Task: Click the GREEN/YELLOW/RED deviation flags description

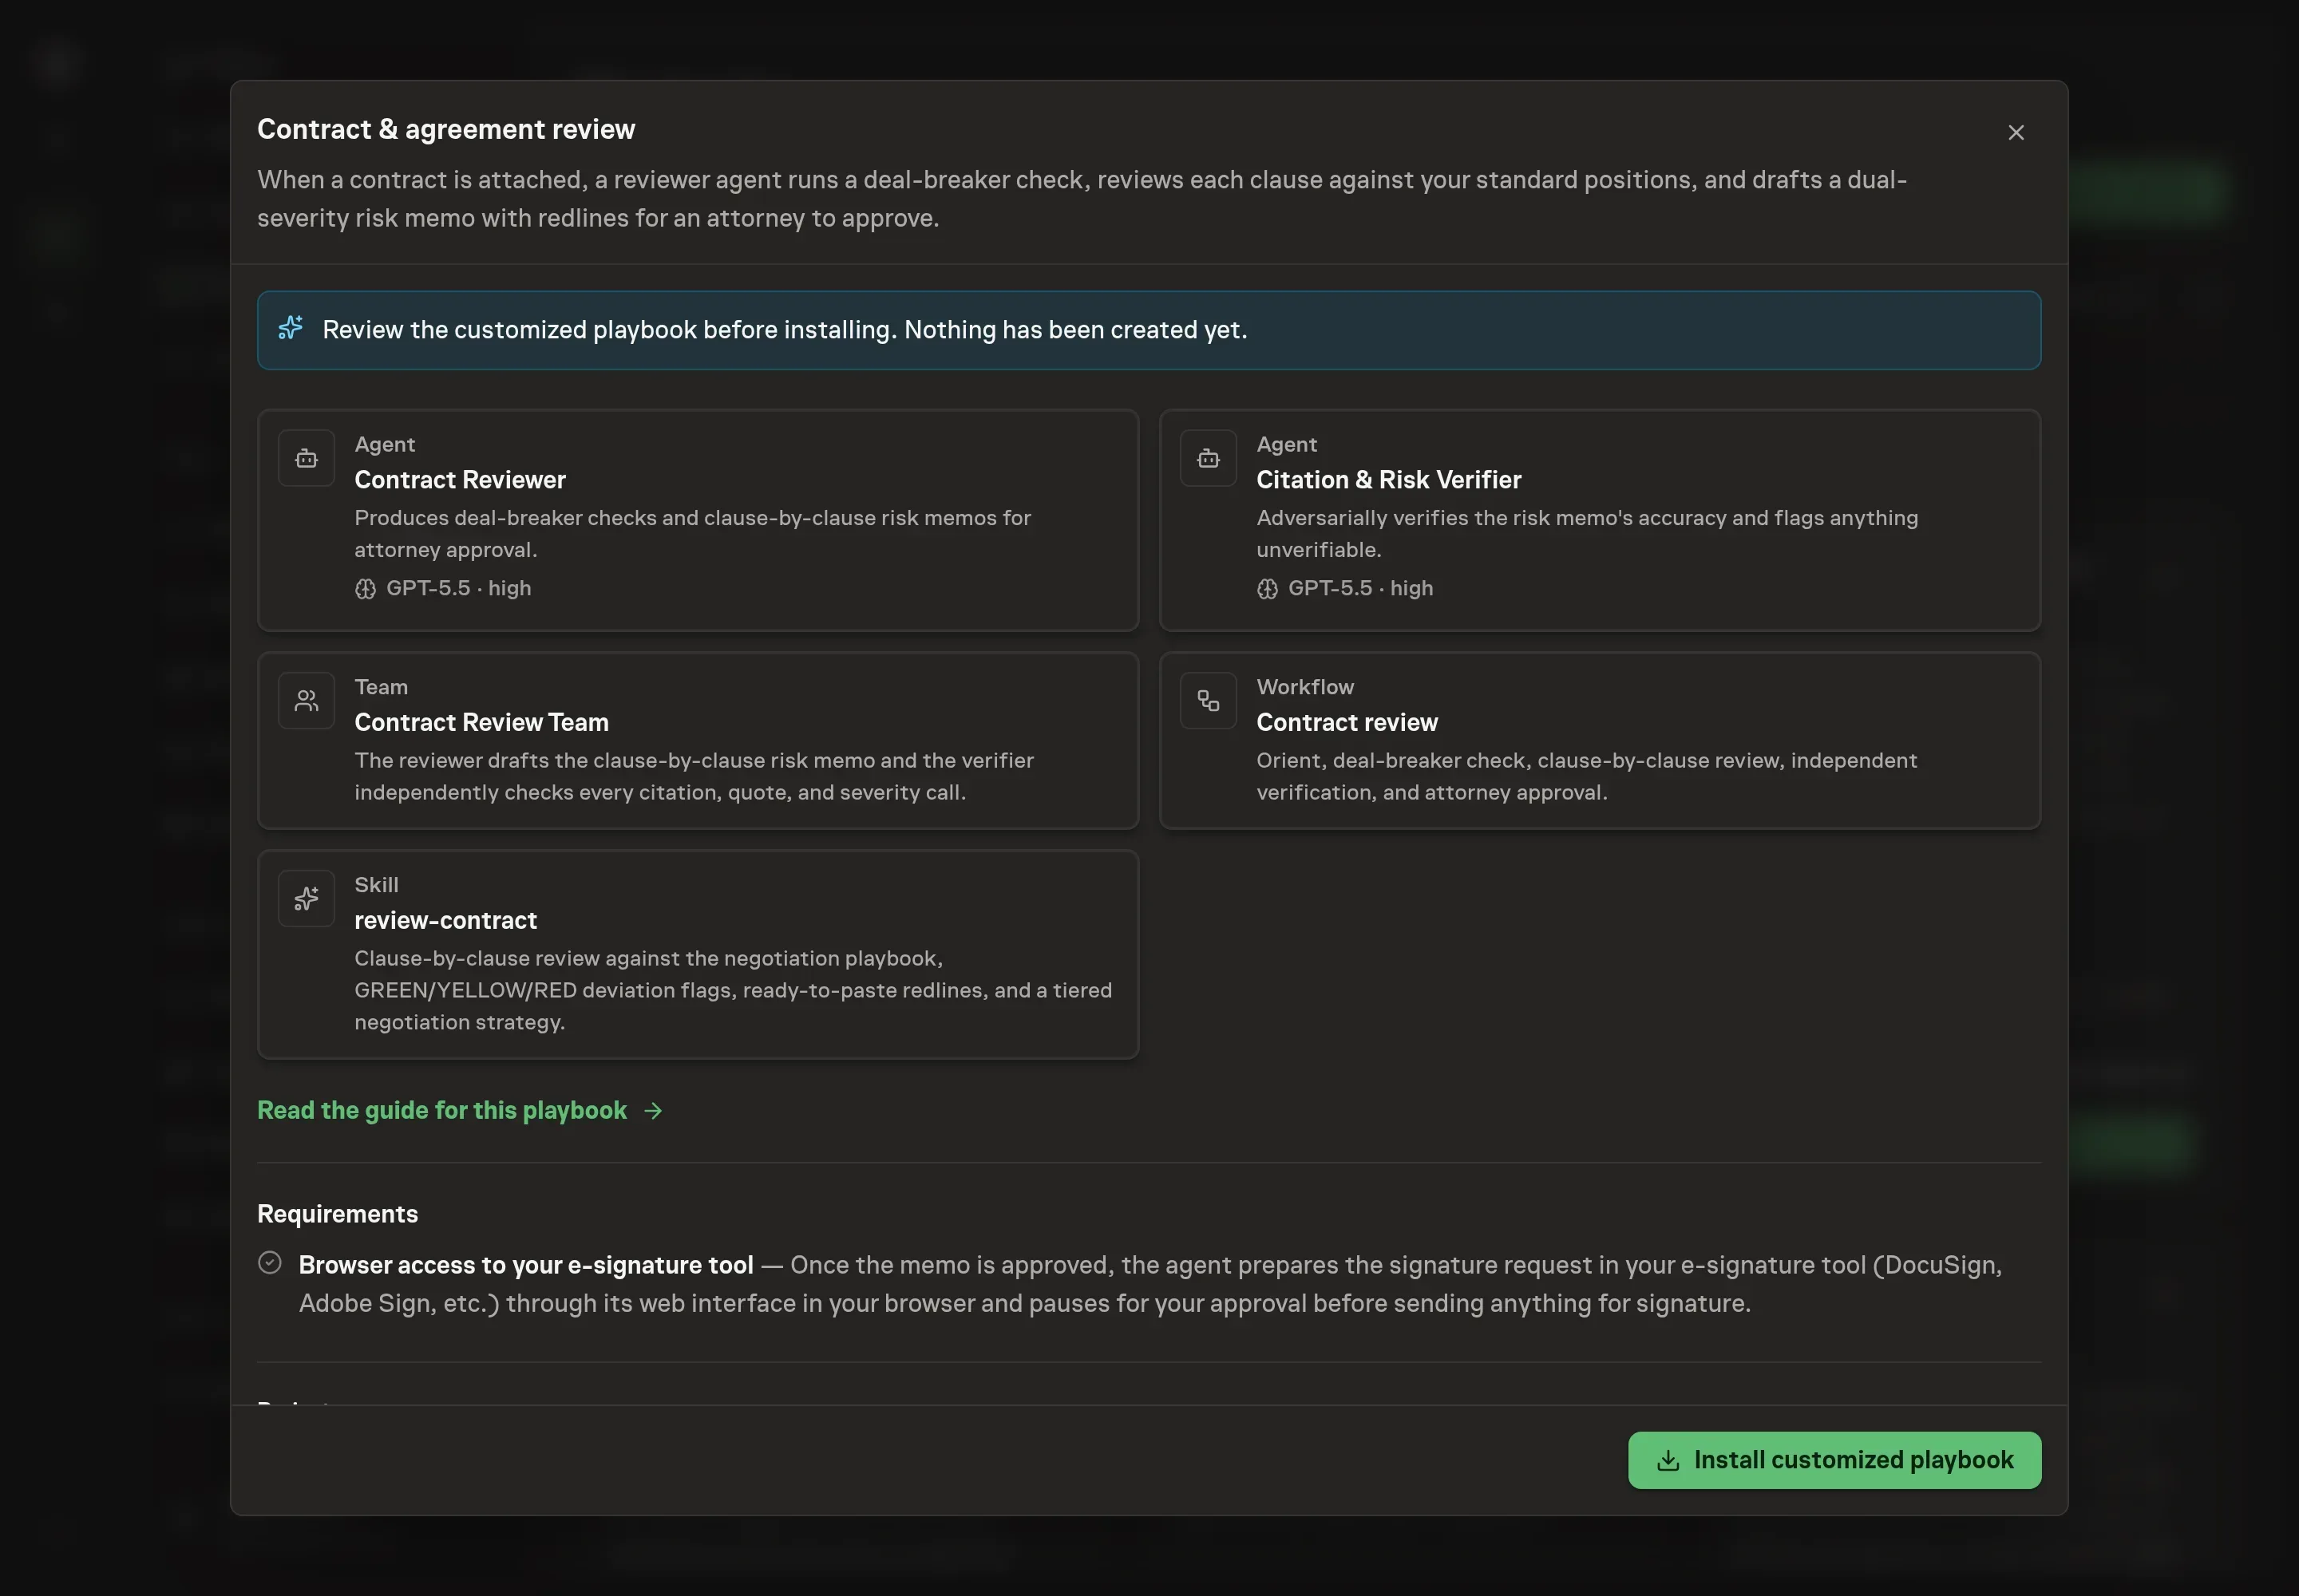Action: pyautogui.click(x=734, y=990)
